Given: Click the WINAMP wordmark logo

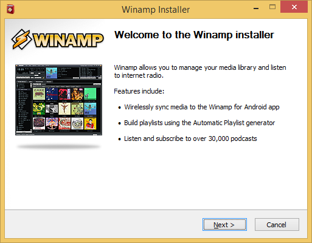Looking at the screenshot, I should [68, 41].
